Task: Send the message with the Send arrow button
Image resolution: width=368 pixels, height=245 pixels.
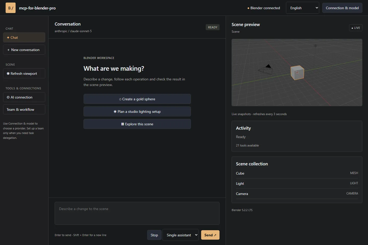Action: pos(210,235)
